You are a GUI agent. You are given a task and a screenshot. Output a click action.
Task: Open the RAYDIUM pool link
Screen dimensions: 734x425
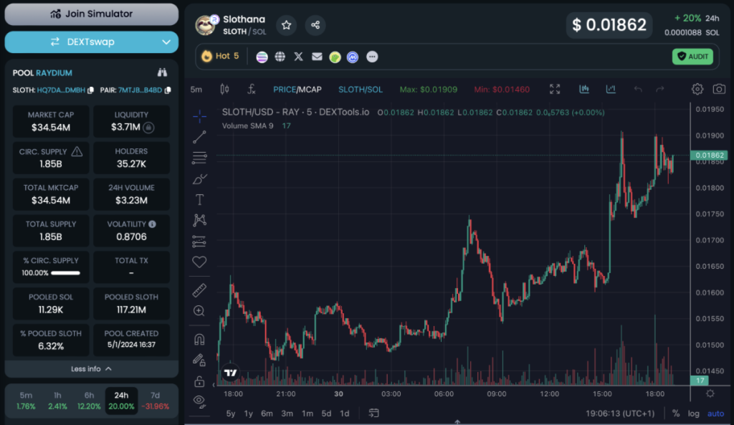pyautogui.click(x=54, y=73)
